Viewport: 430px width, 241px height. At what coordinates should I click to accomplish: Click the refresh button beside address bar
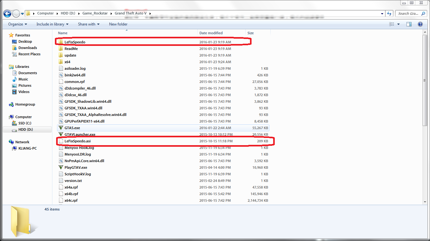[389, 14]
